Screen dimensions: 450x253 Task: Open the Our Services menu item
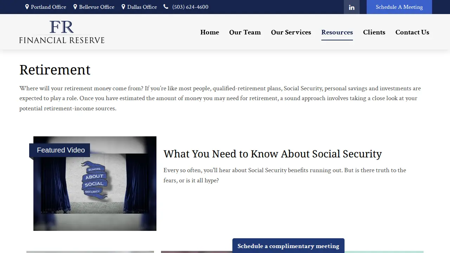(x=291, y=32)
